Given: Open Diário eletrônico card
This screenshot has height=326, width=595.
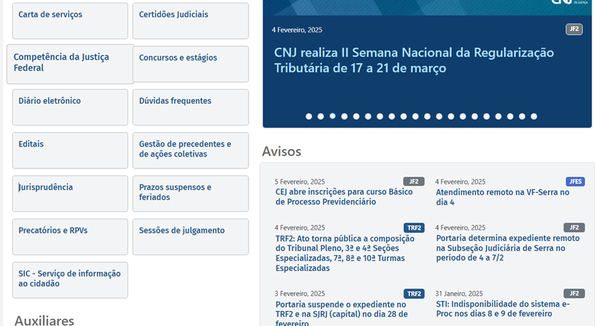Looking at the screenshot, I should pos(70,107).
